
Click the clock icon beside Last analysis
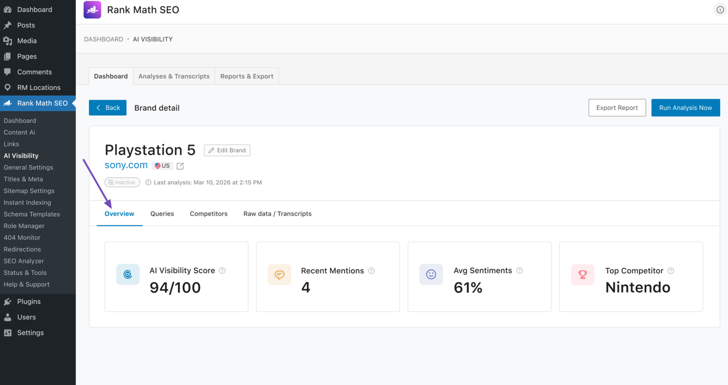coord(148,182)
